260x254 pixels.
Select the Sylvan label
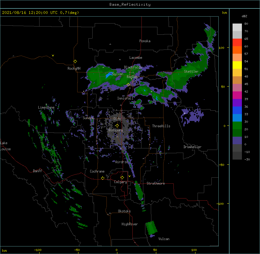click(x=118, y=74)
